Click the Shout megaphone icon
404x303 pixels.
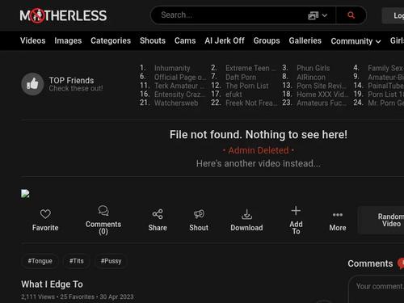199,214
